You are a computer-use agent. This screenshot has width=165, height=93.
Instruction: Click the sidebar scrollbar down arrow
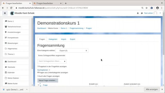[32, 85]
